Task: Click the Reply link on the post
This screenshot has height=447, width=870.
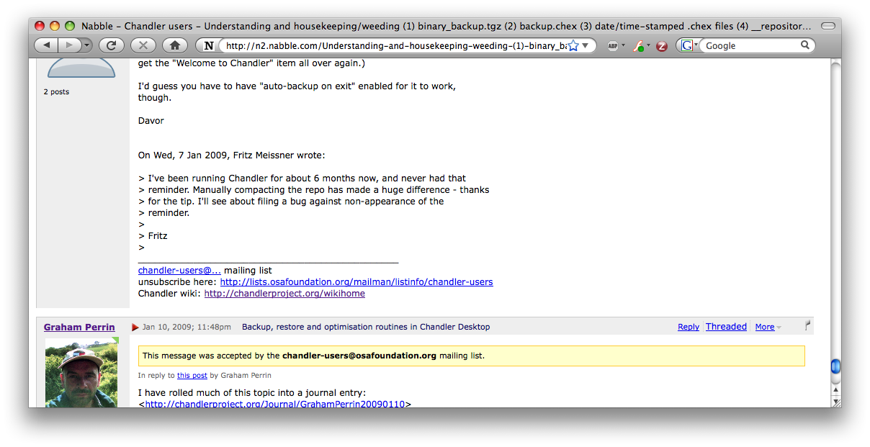Action: 688,327
